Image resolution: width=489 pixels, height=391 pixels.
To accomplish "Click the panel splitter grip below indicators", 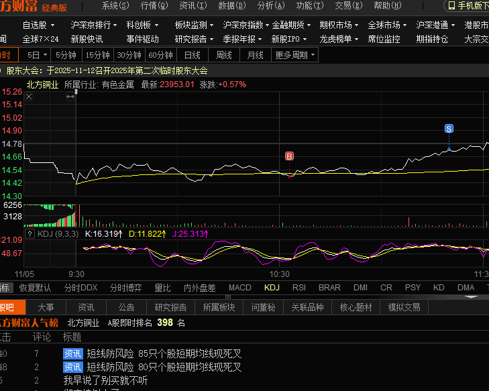I will click(x=228, y=296).
